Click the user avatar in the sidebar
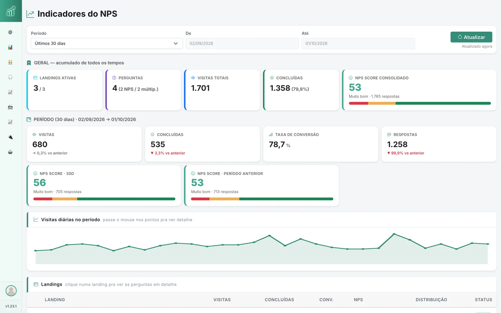This screenshot has width=501, height=313. click(11, 291)
